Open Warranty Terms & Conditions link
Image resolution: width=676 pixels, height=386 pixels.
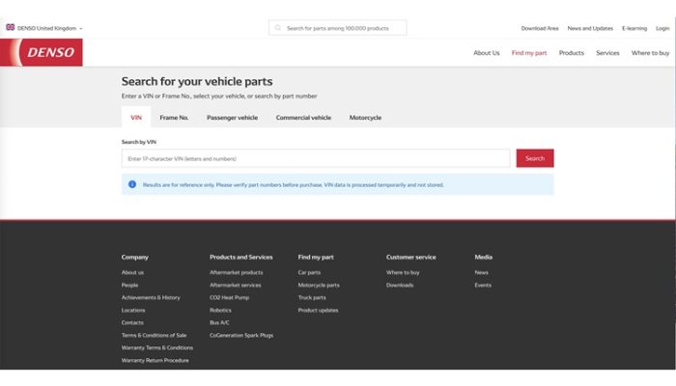click(157, 347)
